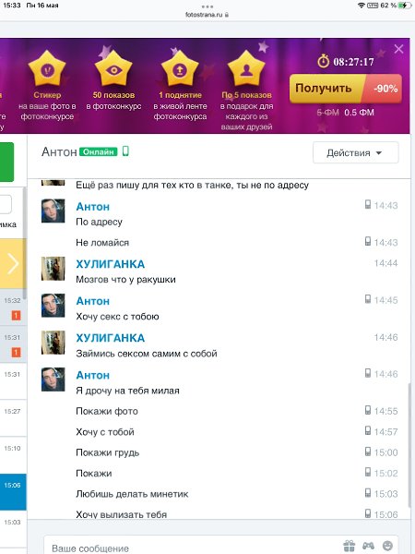Expand the Действия dropdown
The width and height of the screenshot is (415, 554).
tap(356, 153)
